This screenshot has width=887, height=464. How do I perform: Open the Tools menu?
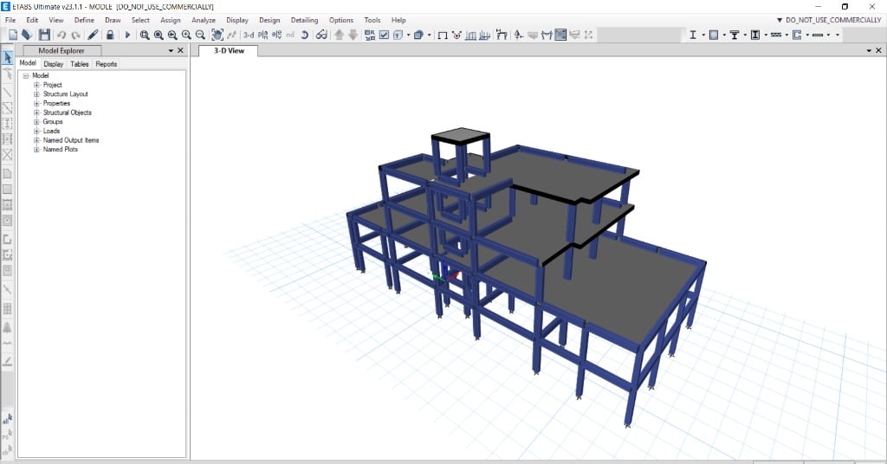tap(372, 20)
